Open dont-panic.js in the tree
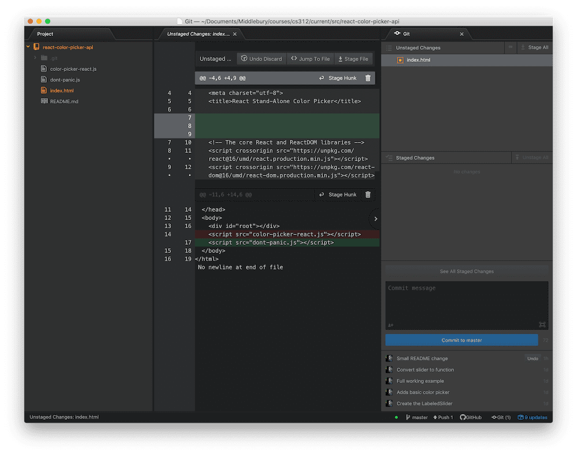The width and height of the screenshot is (577, 455). pyautogui.click(x=65, y=80)
